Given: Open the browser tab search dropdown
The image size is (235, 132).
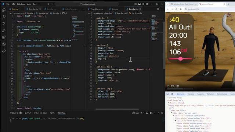Looking at the screenshot, I should (167, 4).
